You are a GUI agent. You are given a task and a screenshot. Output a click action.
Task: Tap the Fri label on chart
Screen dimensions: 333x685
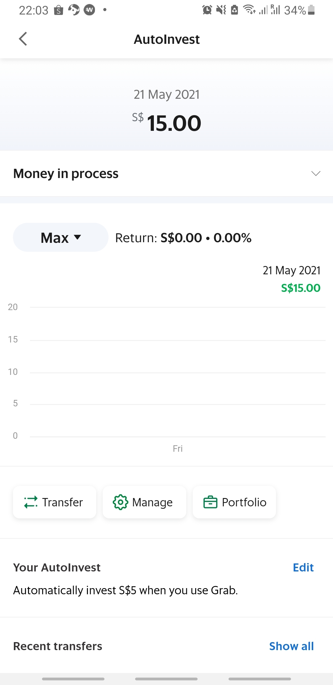[x=178, y=448]
